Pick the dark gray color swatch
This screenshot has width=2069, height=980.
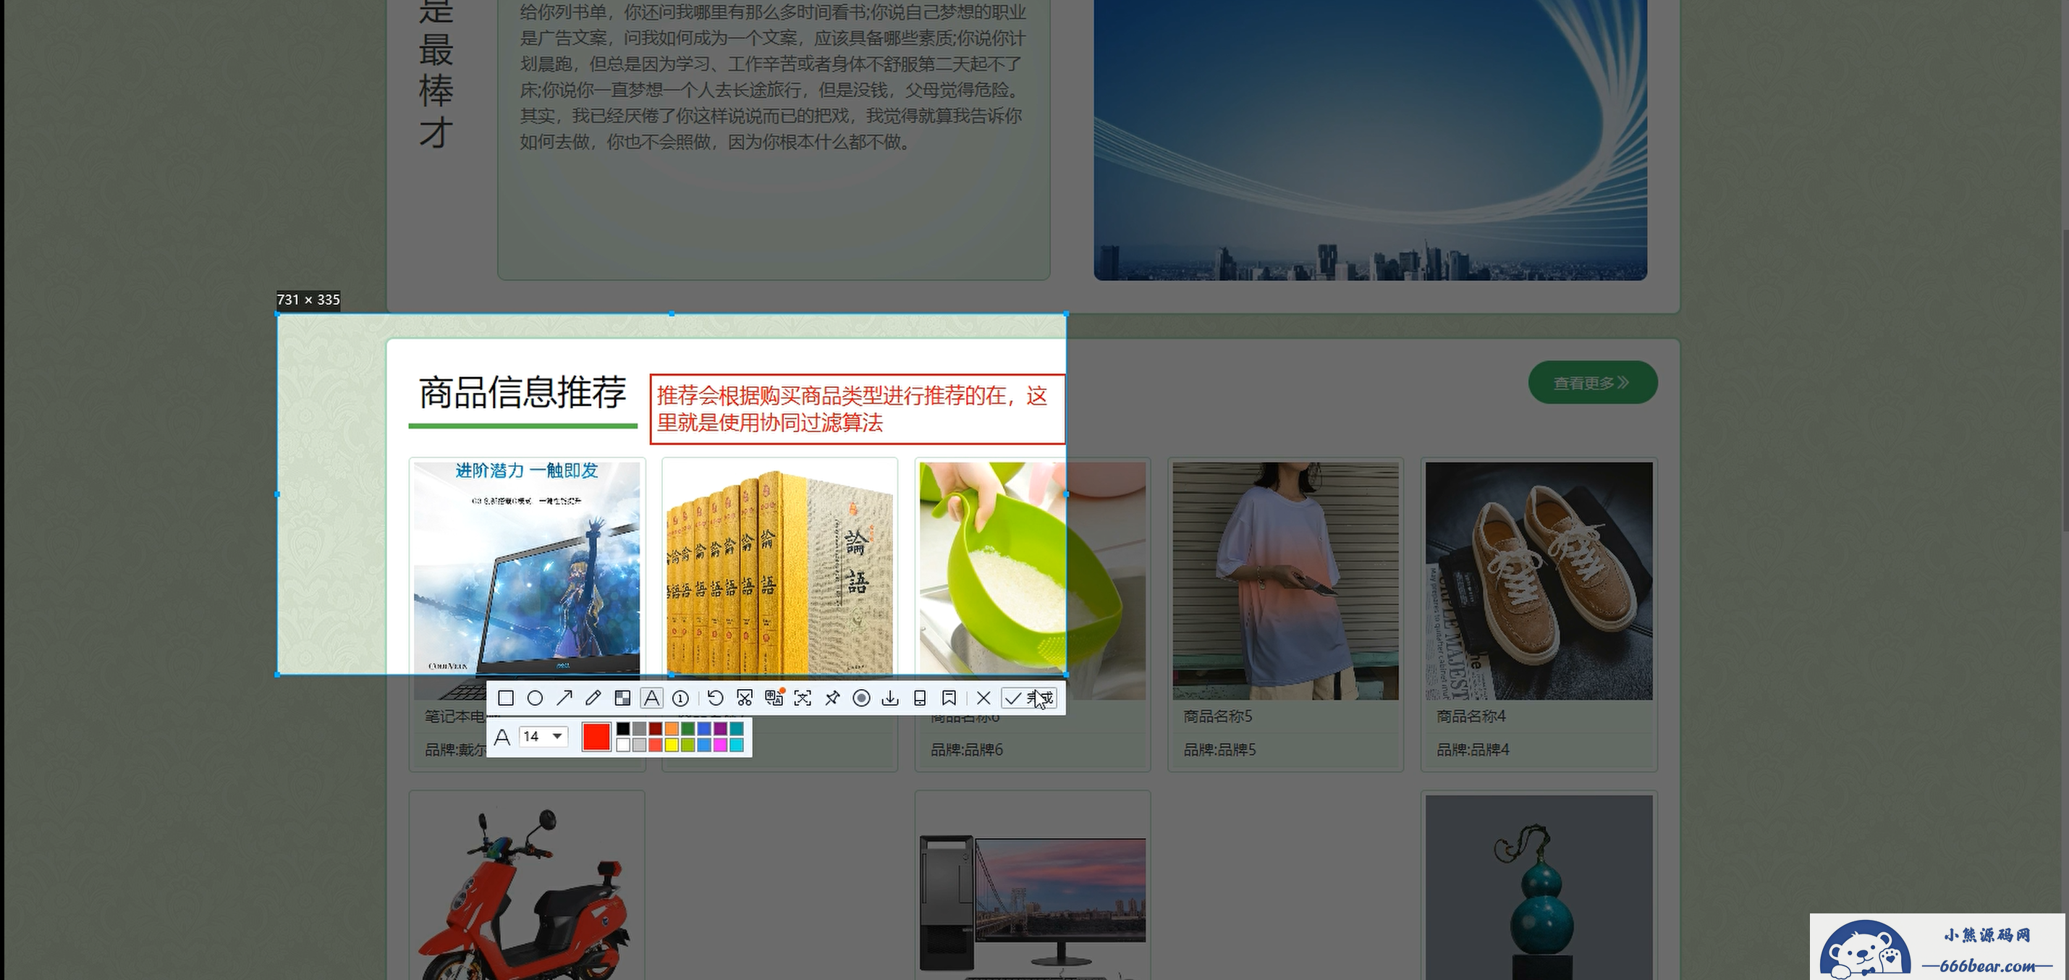[639, 729]
